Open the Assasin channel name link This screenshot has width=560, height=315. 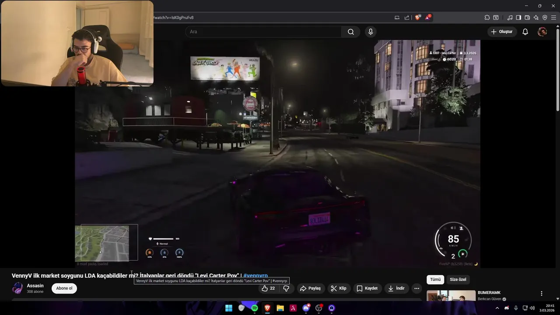[35, 286]
